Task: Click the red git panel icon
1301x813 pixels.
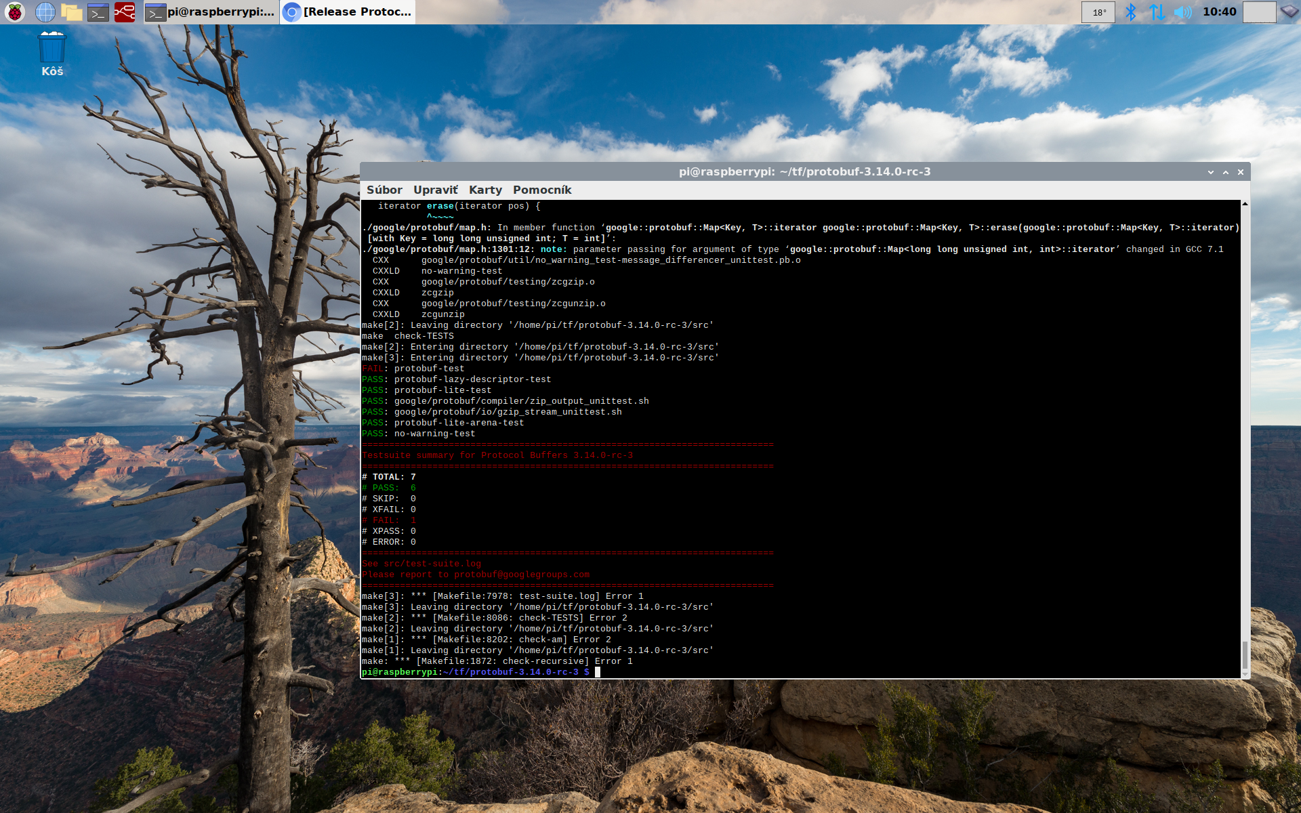Action: [x=125, y=12]
